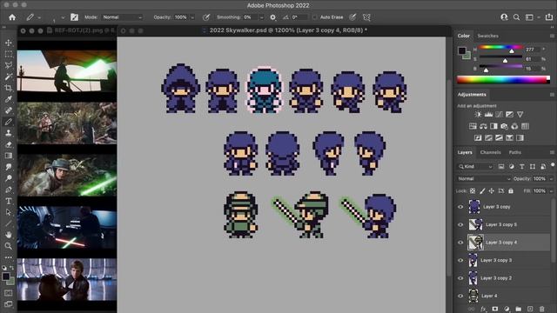Image resolution: width=557 pixels, height=313 pixels.
Task: Toggle lock transparent pixels
Action: 473,191
